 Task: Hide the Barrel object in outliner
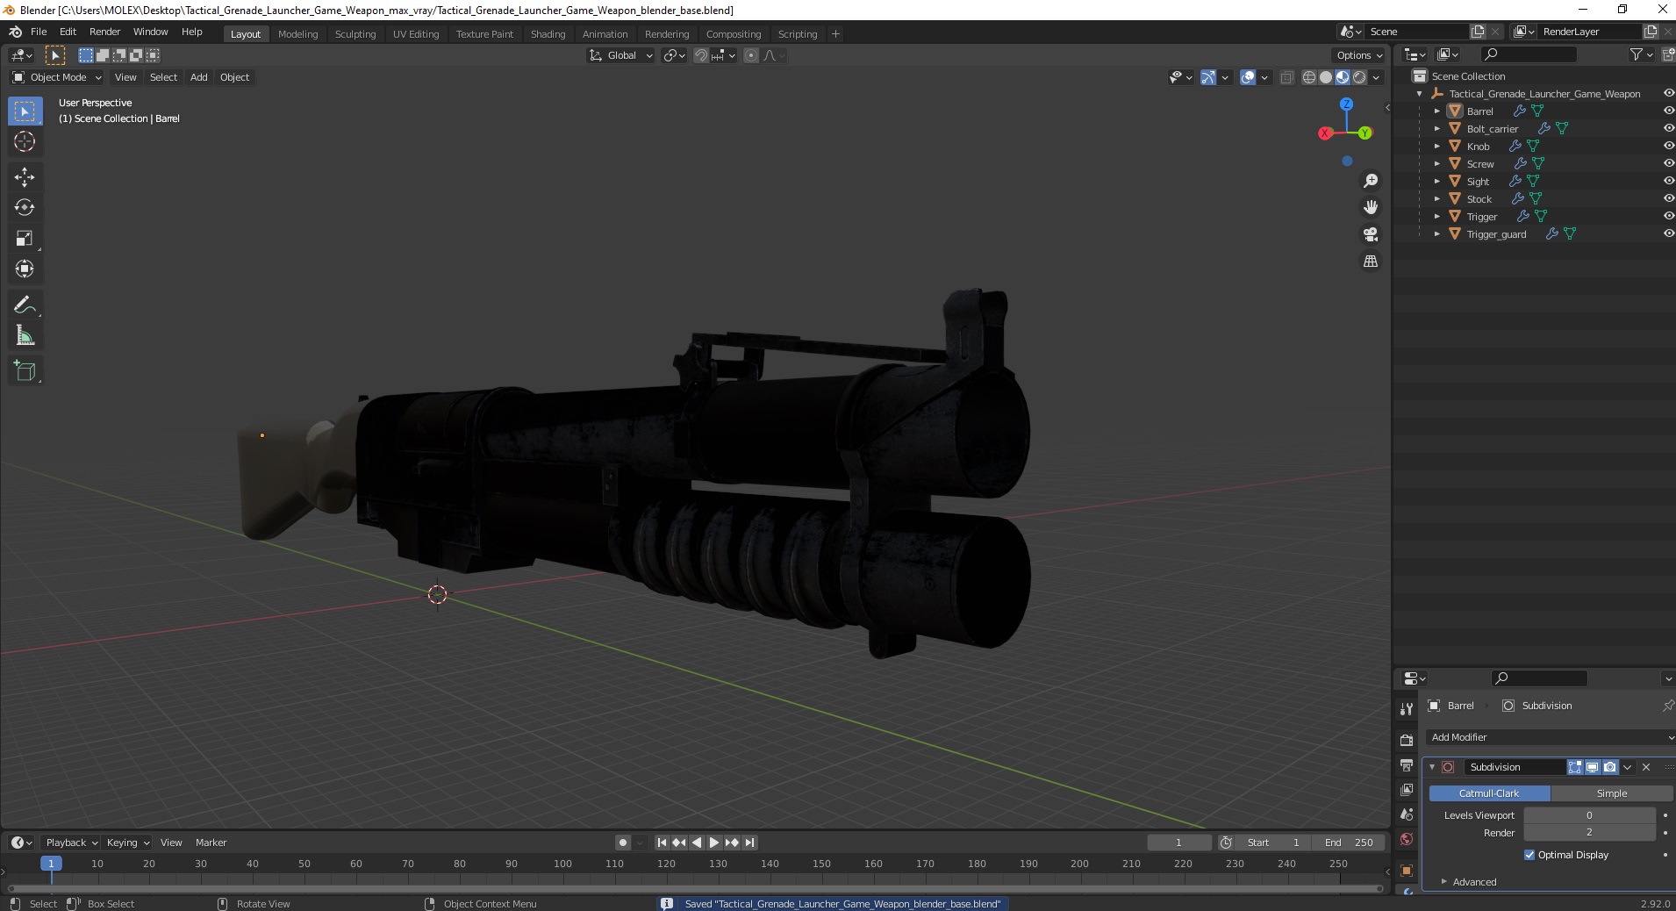[x=1668, y=111]
